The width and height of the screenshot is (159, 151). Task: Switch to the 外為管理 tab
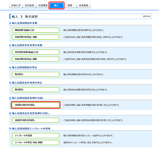pyautogui.click(x=84, y=5)
